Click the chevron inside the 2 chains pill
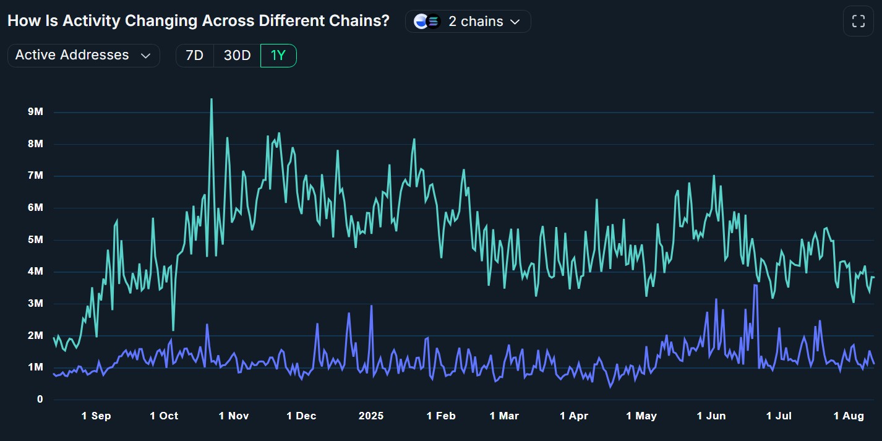This screenshot has width=882, height=441. pyautogui.click(x=515, y=21)
